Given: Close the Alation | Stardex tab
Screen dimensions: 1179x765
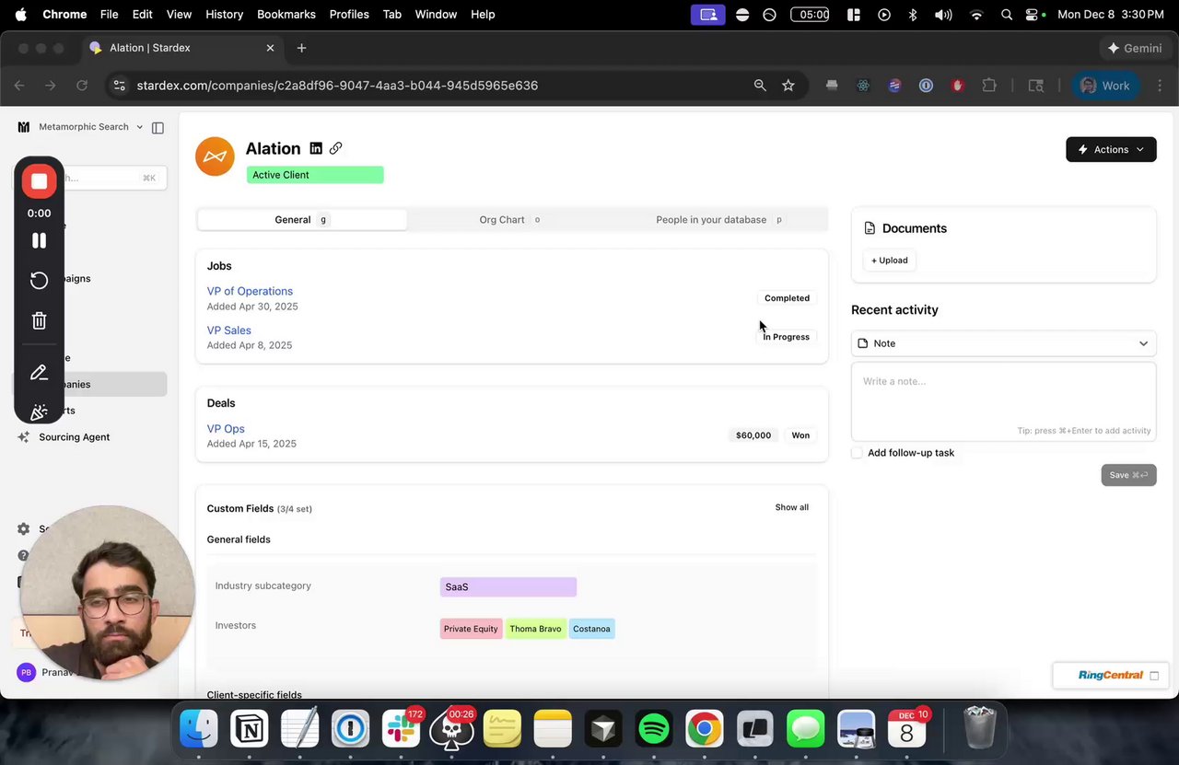Looking at the screenshot, I should pyautogui.click(x=270, y=48).
